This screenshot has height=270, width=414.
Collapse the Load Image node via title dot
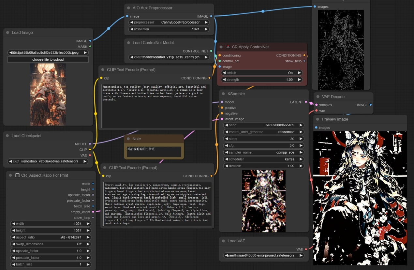7,33
